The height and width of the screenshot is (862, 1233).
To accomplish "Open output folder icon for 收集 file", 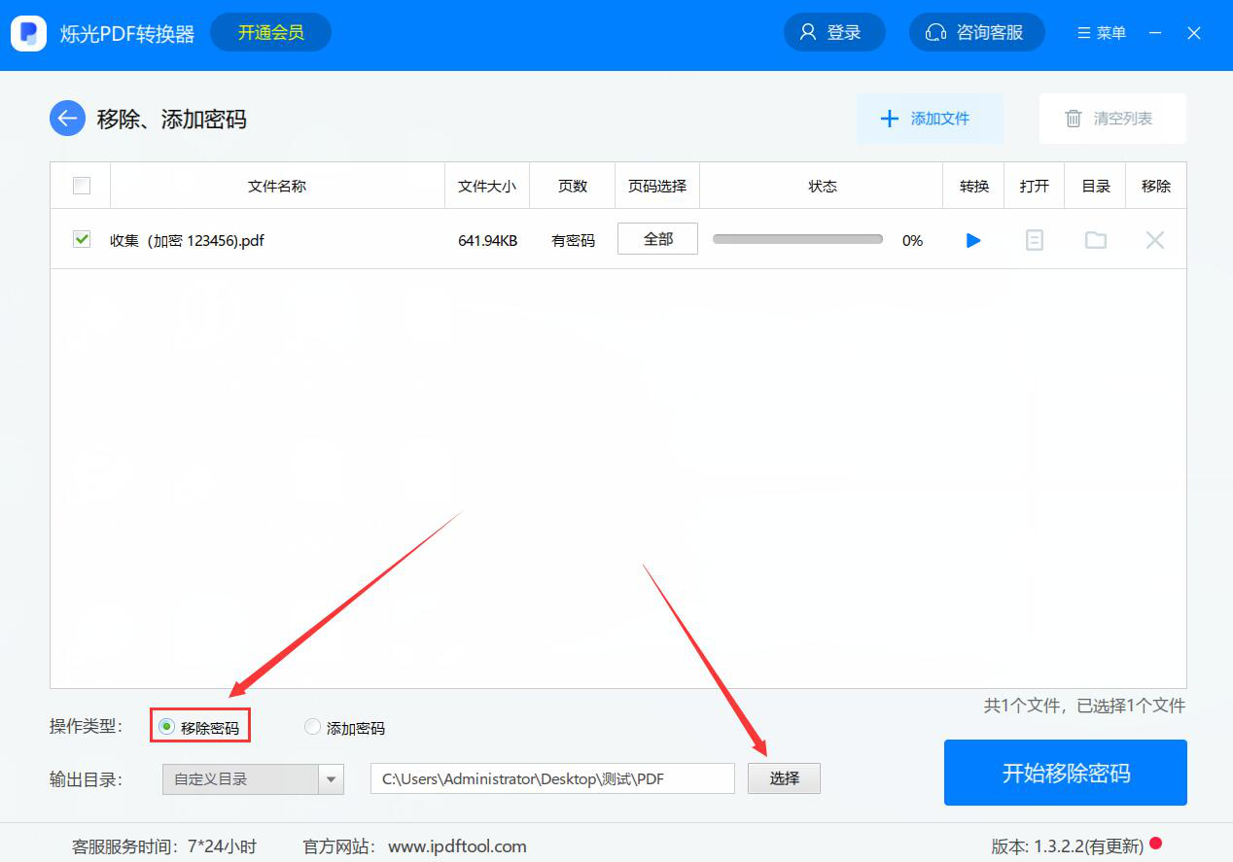I will pyautogui.click(x=1096, y=240).
